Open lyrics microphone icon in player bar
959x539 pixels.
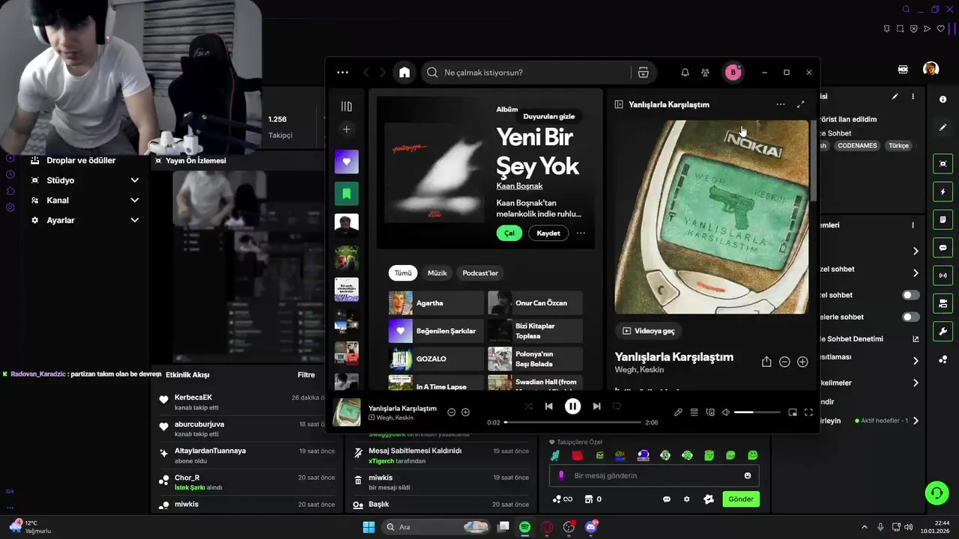tap(678, 412)
